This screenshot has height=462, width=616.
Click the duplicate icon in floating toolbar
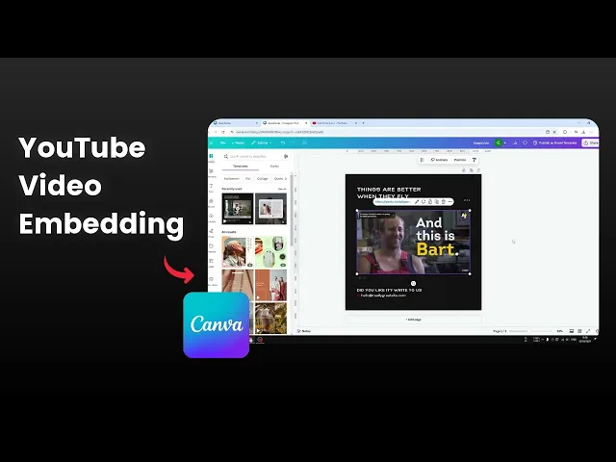click(x=436, y=201)
